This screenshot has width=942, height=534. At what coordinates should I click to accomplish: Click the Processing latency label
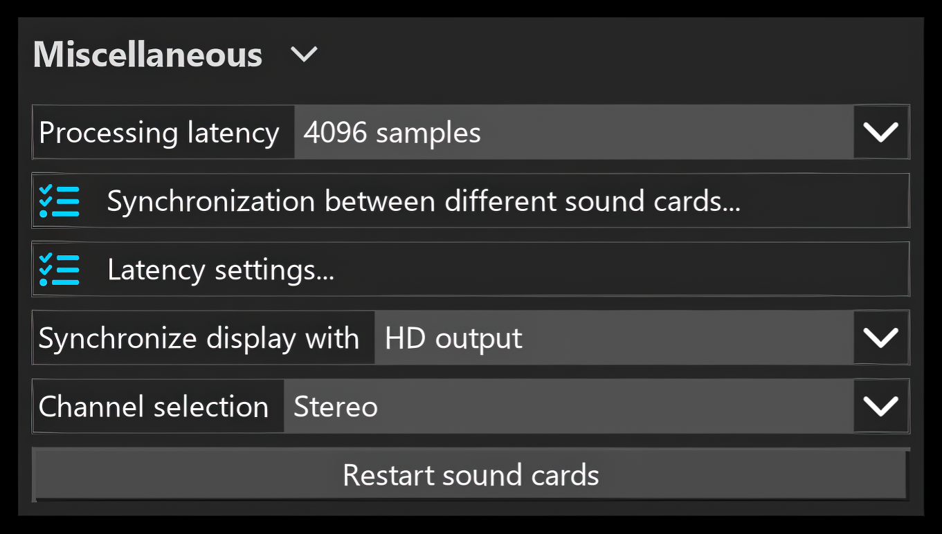point(159,132)
